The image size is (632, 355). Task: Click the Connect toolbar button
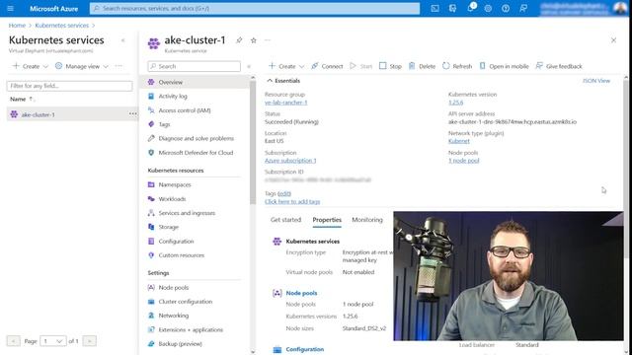327,66
